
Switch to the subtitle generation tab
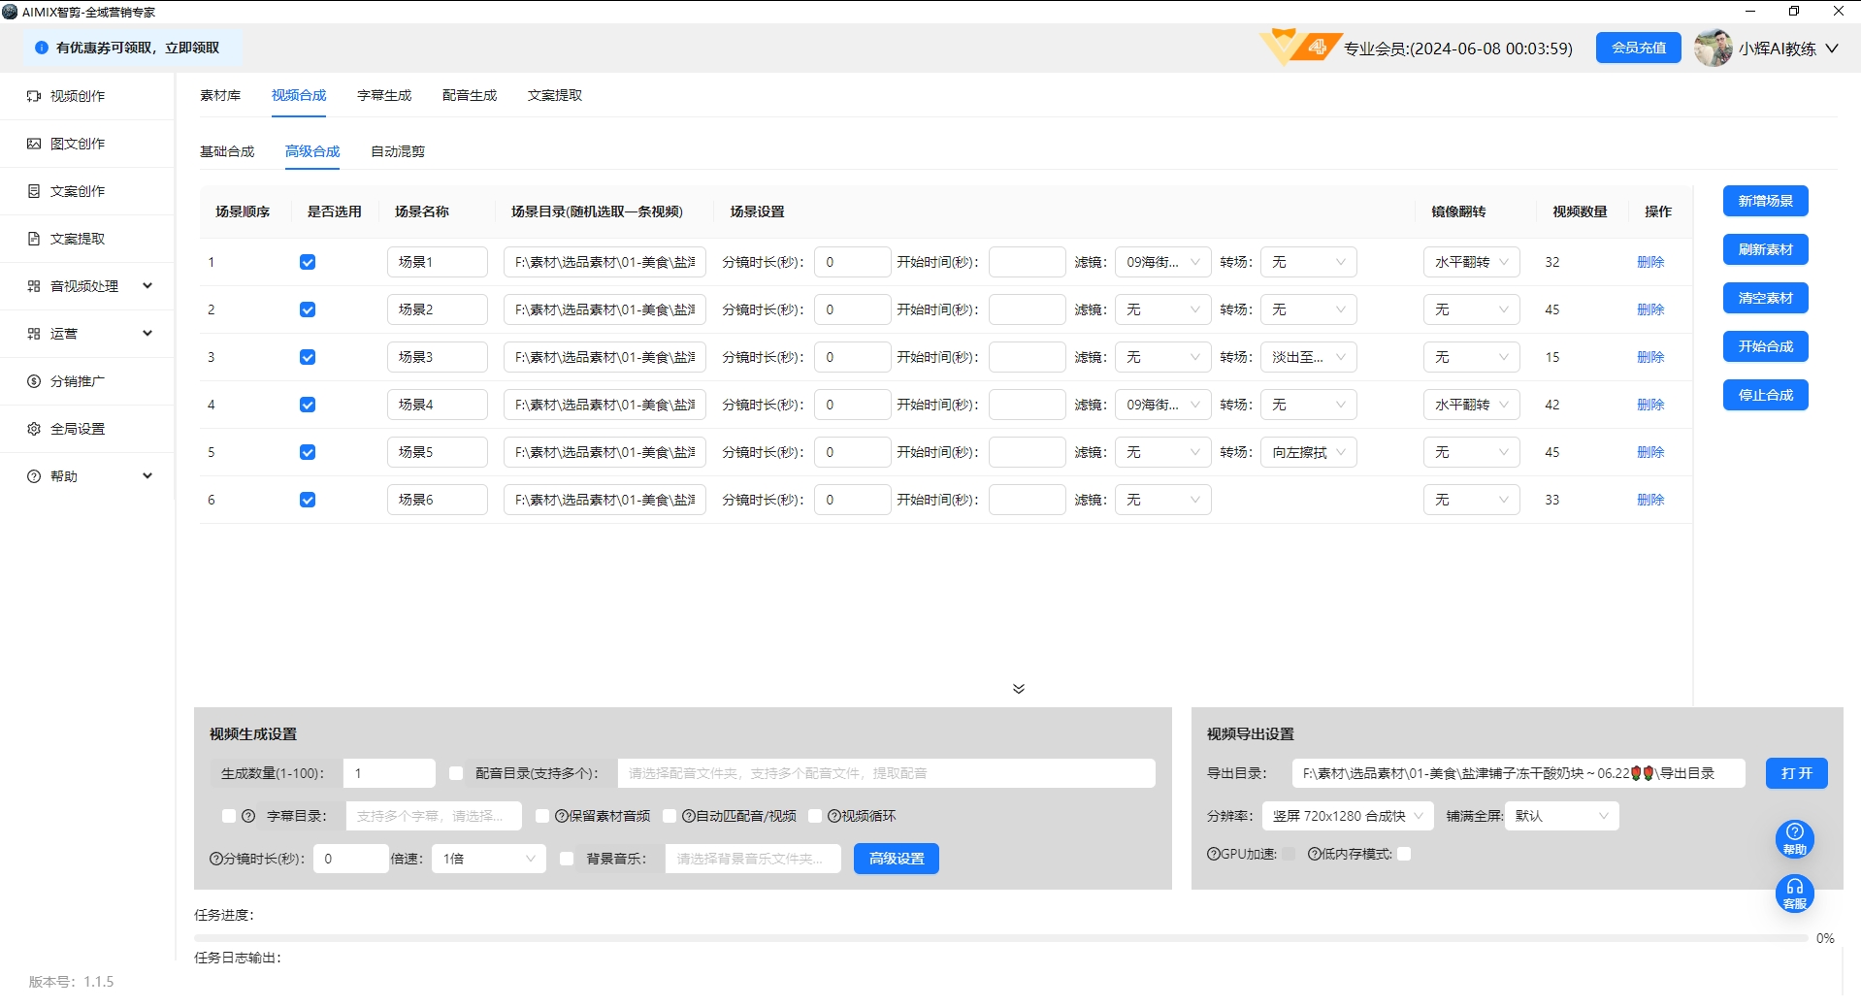[x=384, y=95]
